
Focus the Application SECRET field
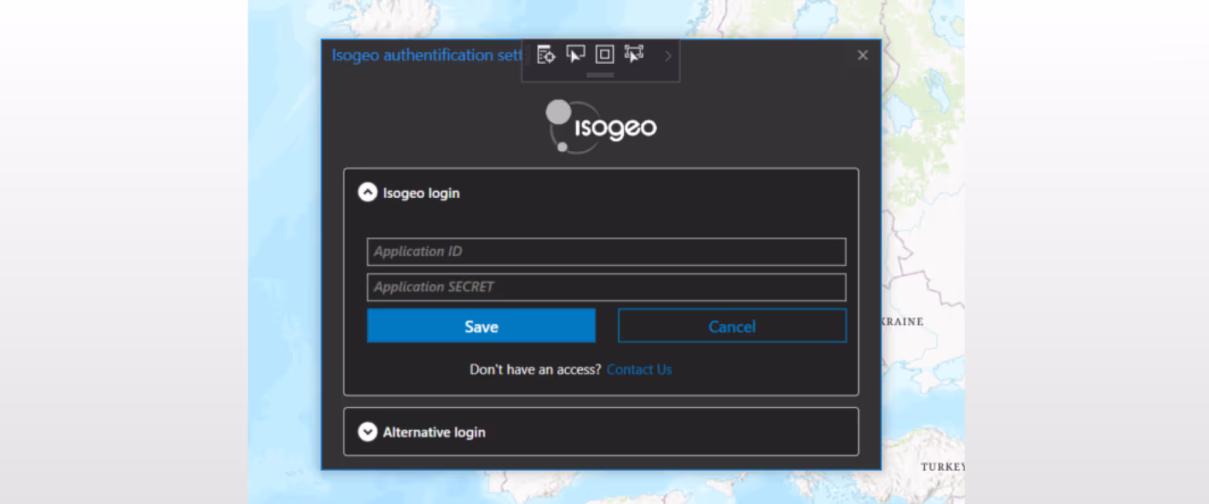point(606,287)
